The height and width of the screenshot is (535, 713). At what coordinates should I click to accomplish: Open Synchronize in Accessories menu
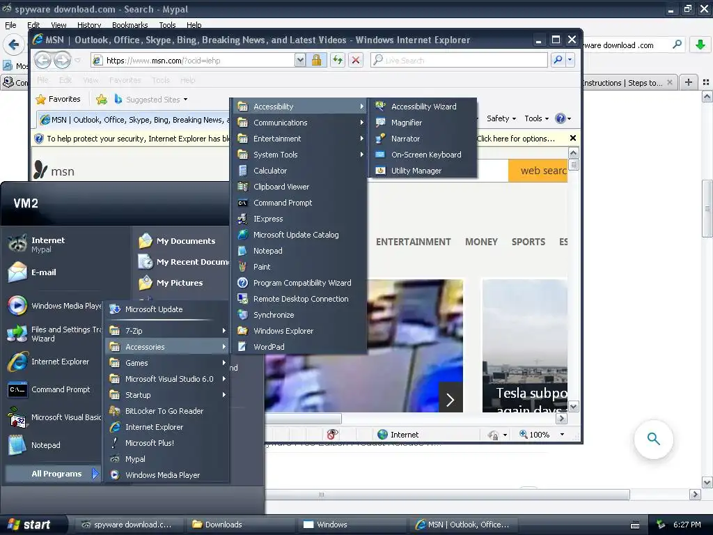point(299,315)
